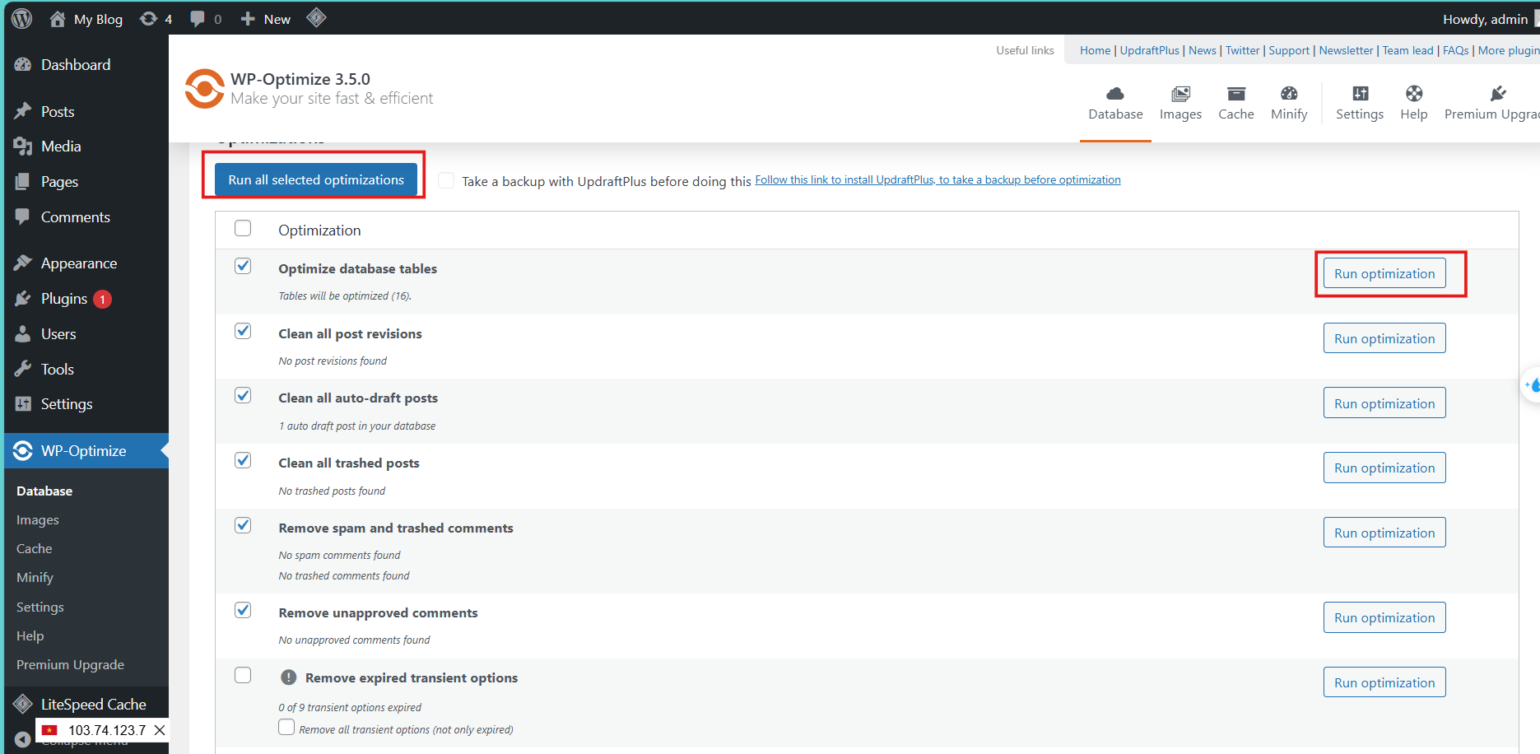Run optimization for expired transient options
The height and width of the screenshot is (754, 1540).
pyautogui.click(x=1384, y=682)
